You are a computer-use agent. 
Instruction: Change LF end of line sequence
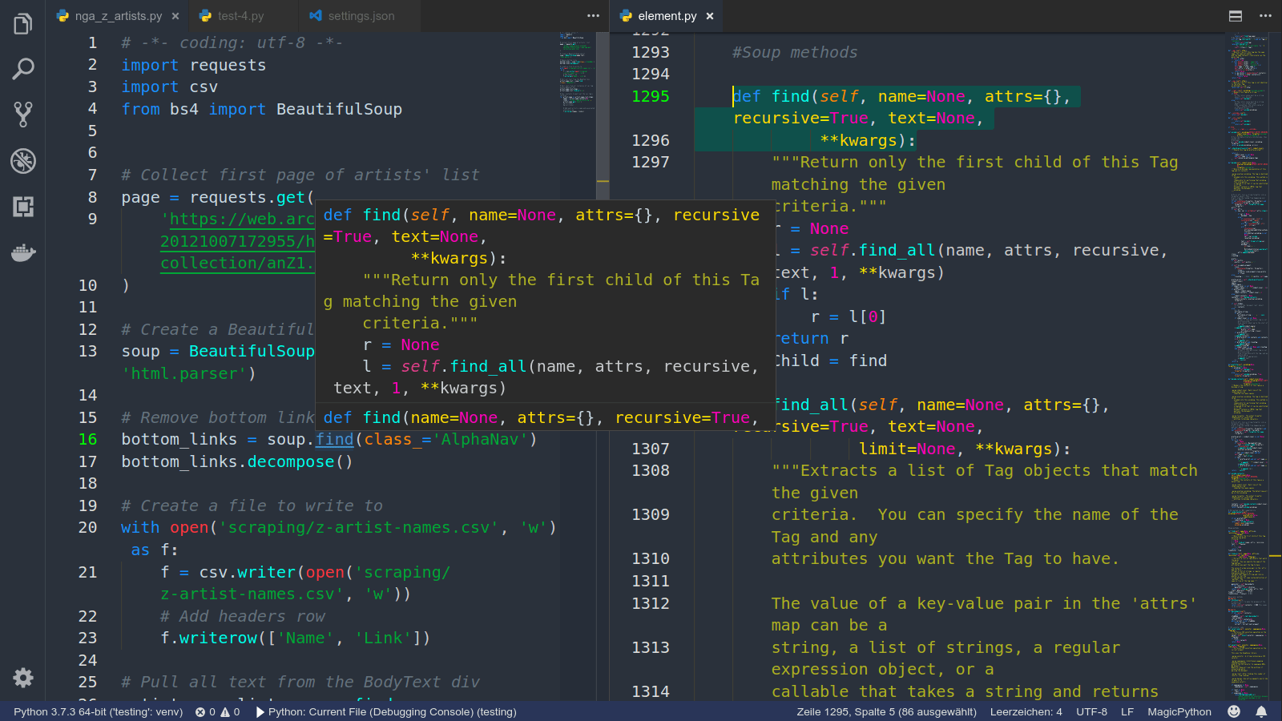click(x=1127, y=711)
